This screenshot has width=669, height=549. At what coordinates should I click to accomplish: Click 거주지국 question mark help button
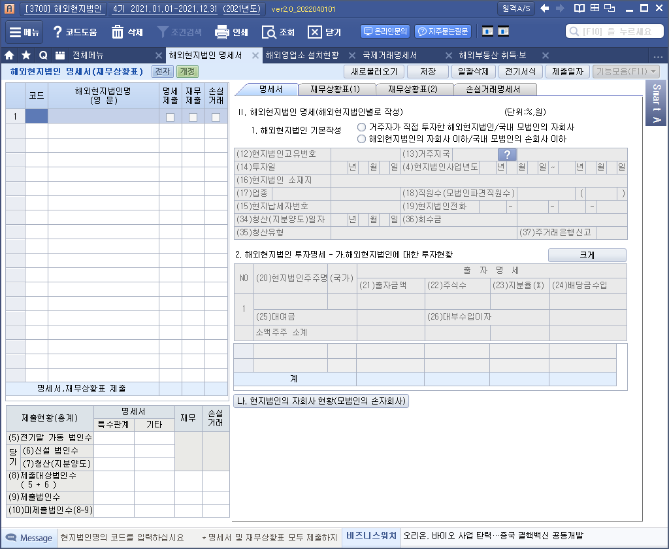click(508, 155)
